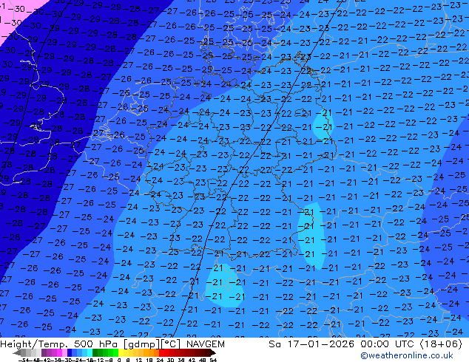Click the date "Sa 17-01-2026 00:00 UTC"

pos(343,344)
